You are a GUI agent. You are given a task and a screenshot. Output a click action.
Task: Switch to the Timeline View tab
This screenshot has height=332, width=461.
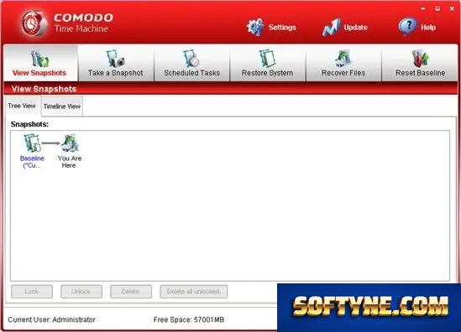(62, 106)
